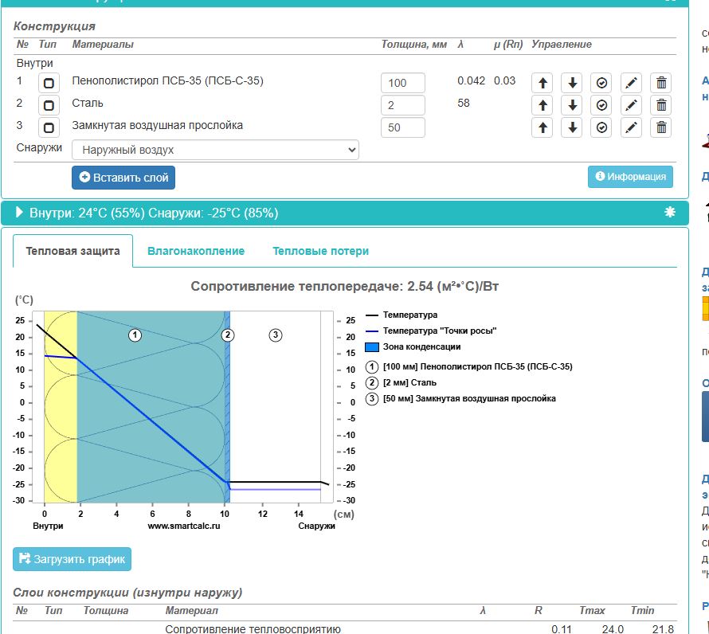Click the thickness field showing 100
Image resolution: width=709 pixels, height=634 pixels.
[x=402, y=83]
